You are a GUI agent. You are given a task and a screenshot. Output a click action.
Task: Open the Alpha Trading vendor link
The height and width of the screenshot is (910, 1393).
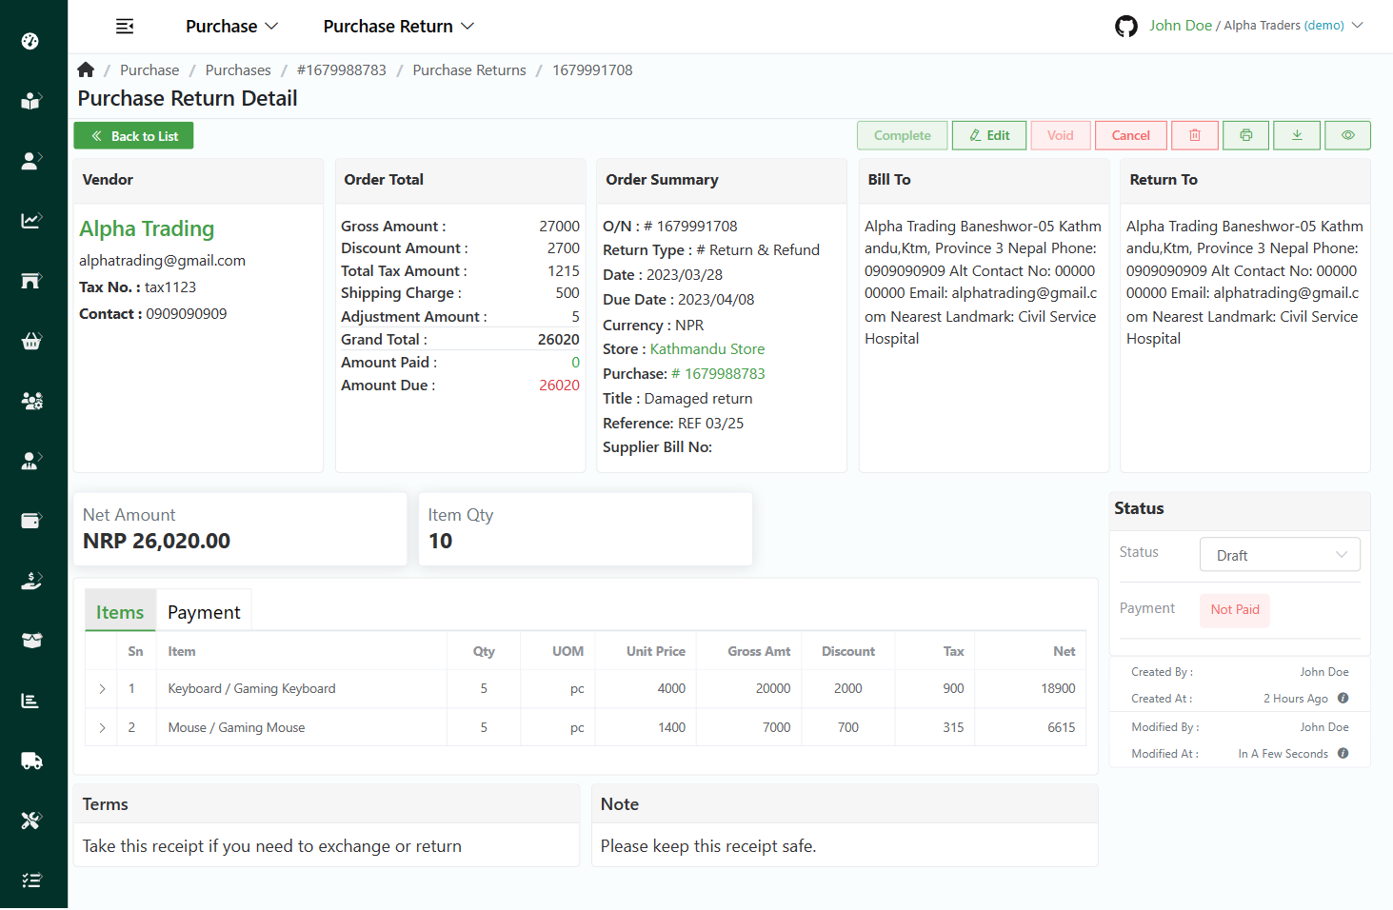tap(147, 228)
